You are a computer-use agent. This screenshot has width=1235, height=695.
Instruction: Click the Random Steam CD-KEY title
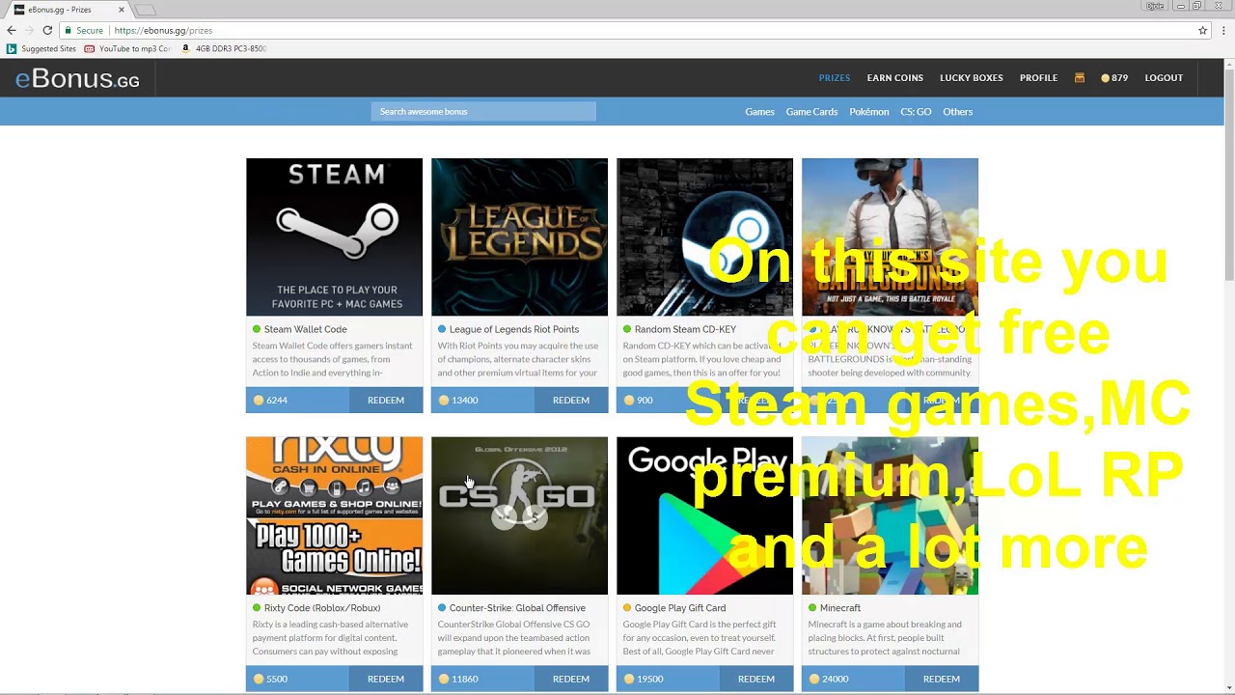[685, 329]
